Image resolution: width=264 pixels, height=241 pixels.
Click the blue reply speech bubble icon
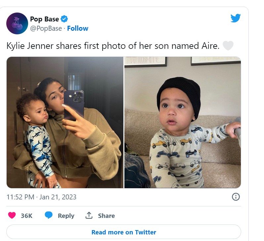tap(49, 216)
